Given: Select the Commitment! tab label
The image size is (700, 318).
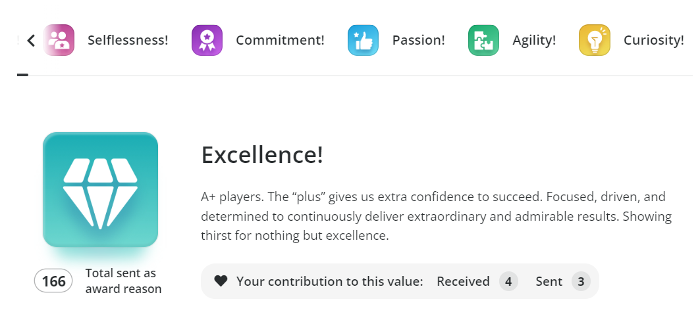Looking at the screenshot, I should (x=280, y=40).
